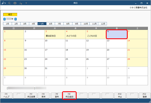This screenshot has width=151, height=103.
Task: Switch to the 12月 tab
Action: (x=102, y=24)
